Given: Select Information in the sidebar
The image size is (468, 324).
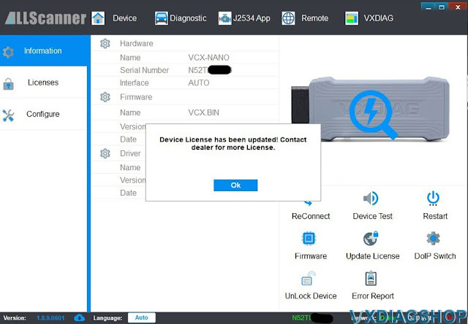Looking at the screenshot, I should (x=45, y=50).
